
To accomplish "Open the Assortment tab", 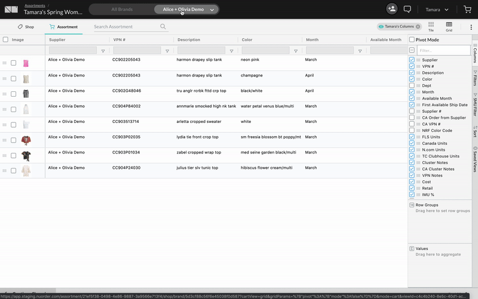I will [64, 27].
